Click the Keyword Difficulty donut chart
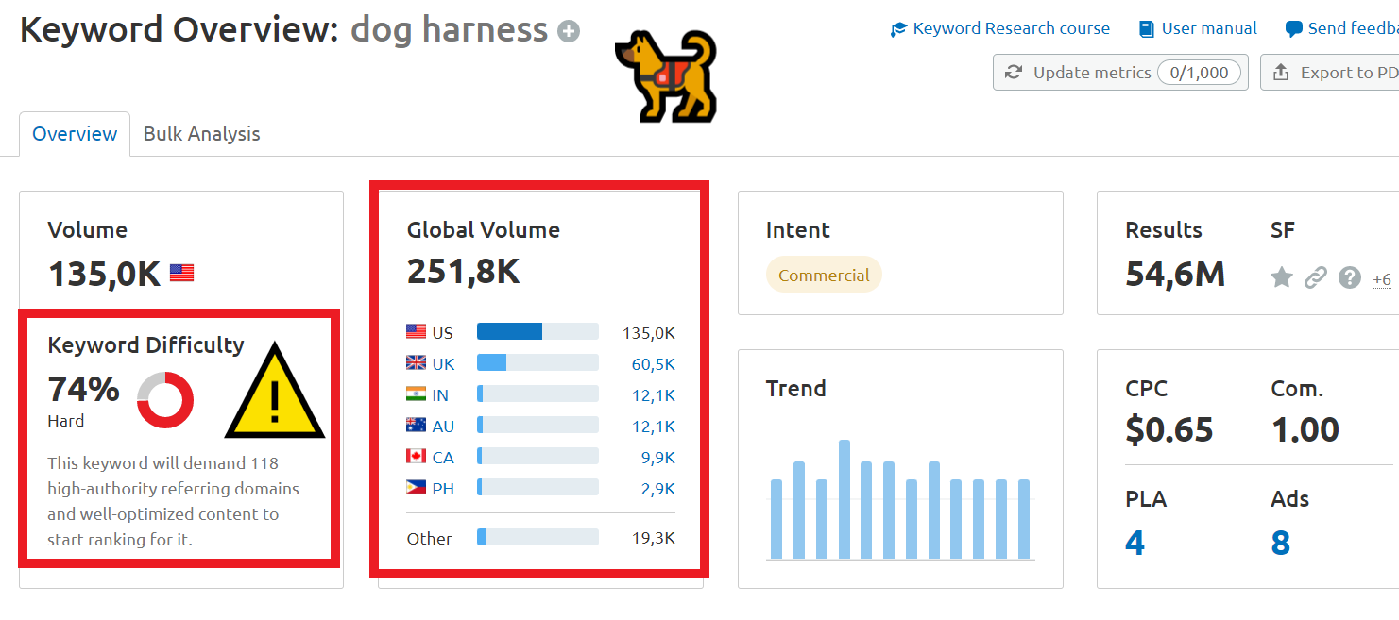The width and height of the screenshot is (1399, 620). (165, 400)
